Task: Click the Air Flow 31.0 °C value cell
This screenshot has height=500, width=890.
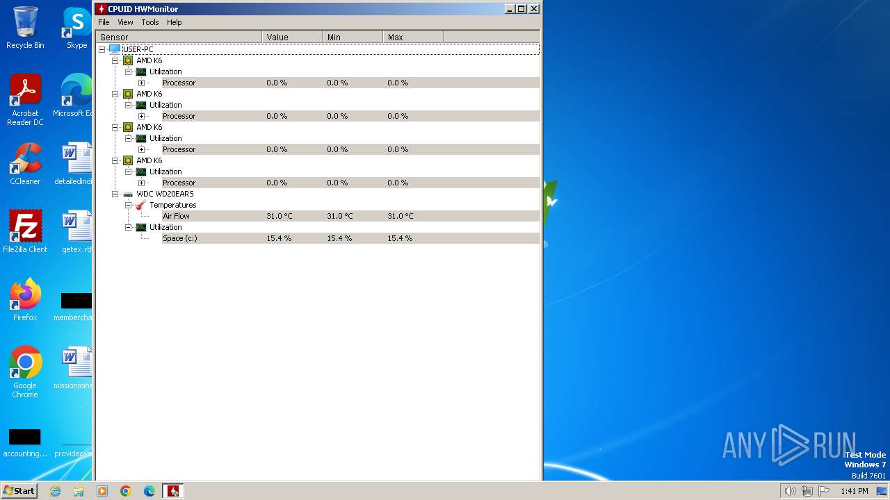Action: point(280,216)
